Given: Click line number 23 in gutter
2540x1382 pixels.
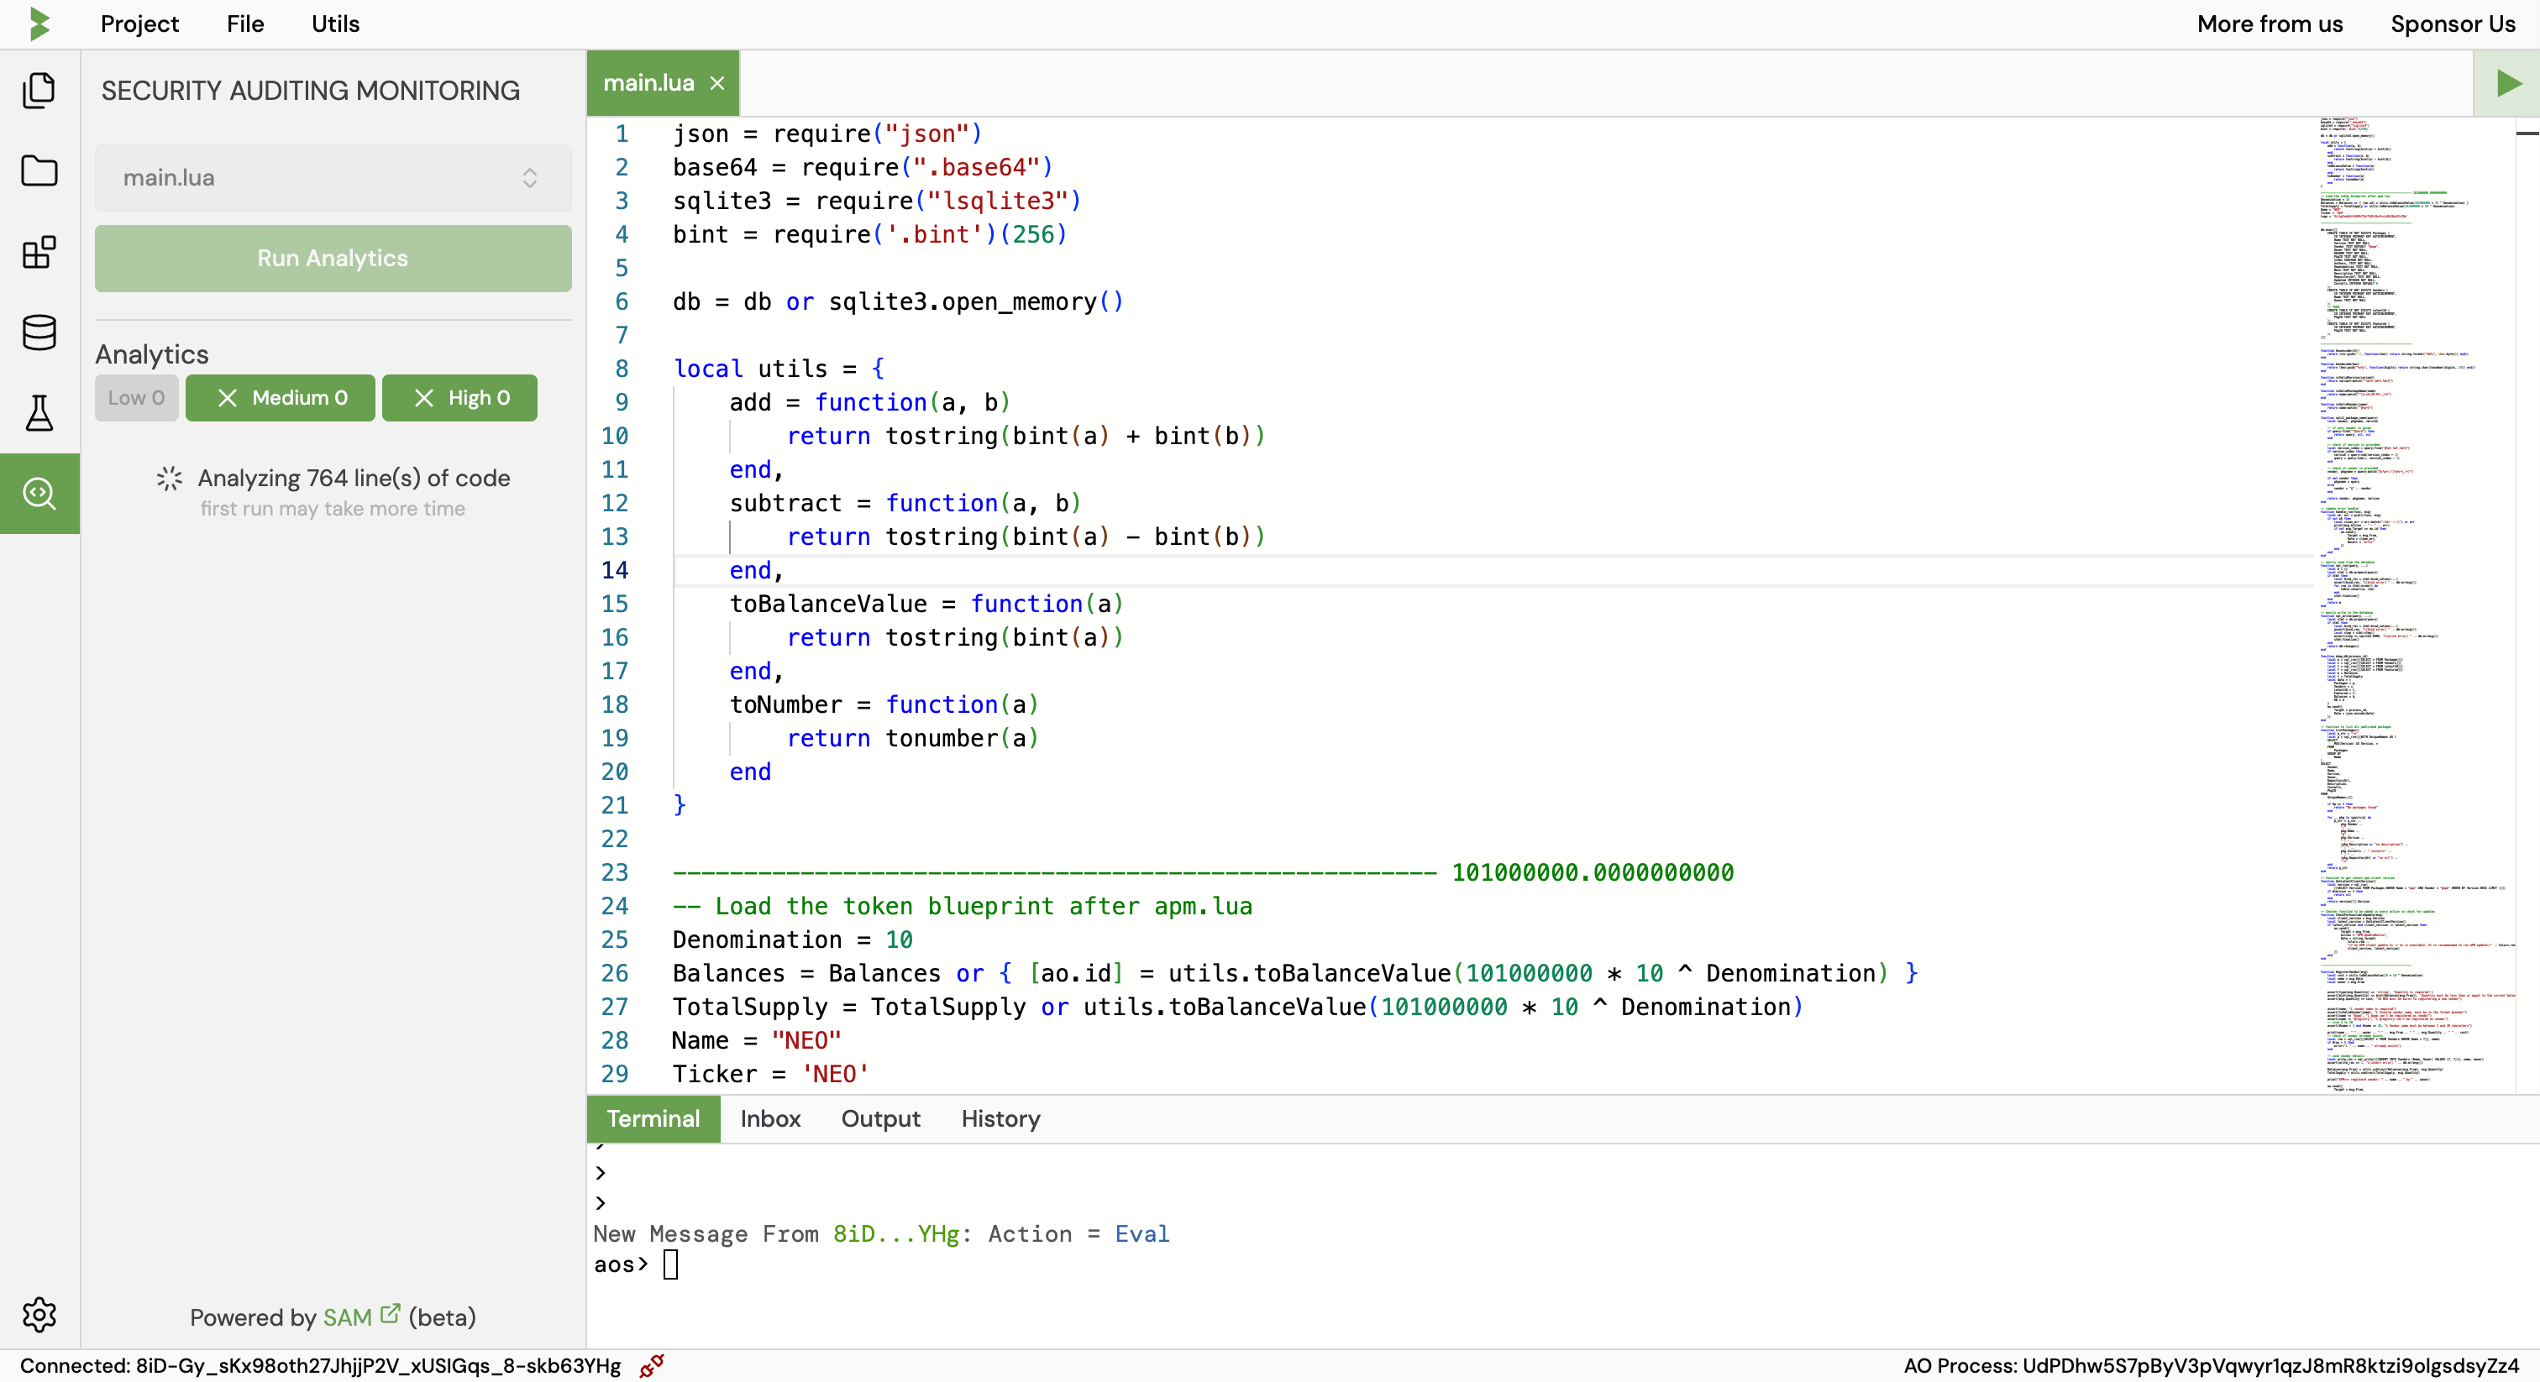Looking at the screenshot, I should [x=614, y=872].
